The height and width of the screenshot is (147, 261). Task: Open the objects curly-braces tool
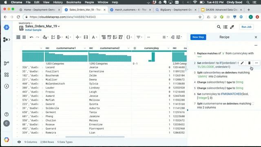pos(129,37)
